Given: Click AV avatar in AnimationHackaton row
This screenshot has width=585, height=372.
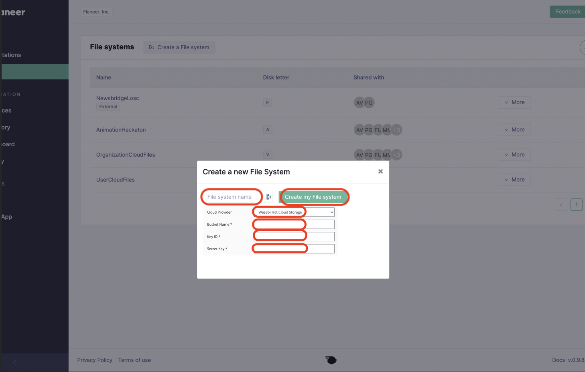Looking at the screenshot, I should coord(360,130).
